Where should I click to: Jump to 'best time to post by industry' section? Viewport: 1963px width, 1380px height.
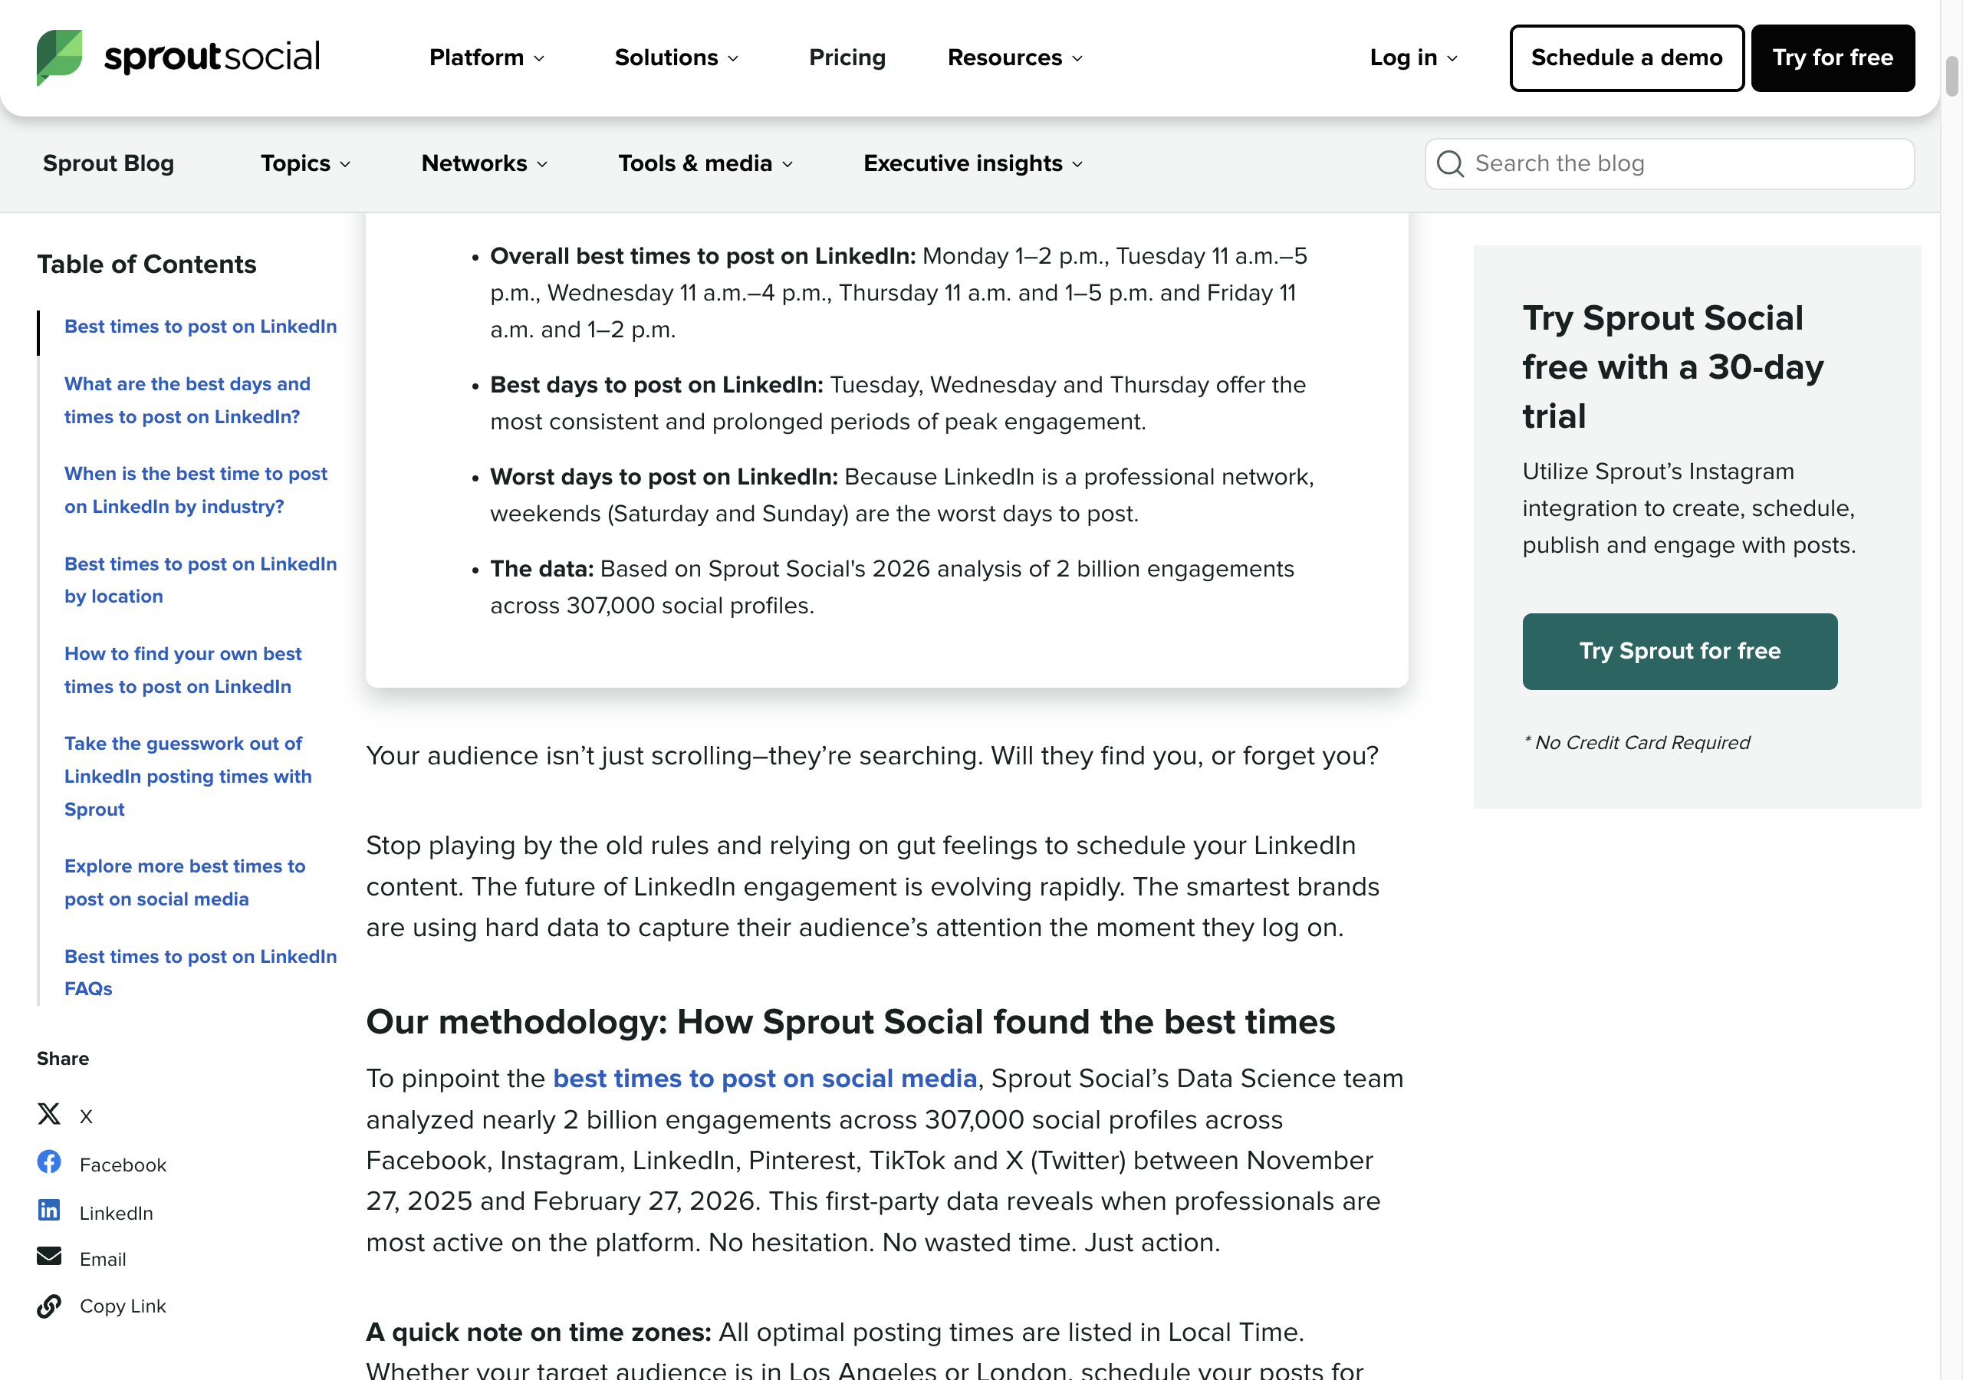tap(196, 490)
